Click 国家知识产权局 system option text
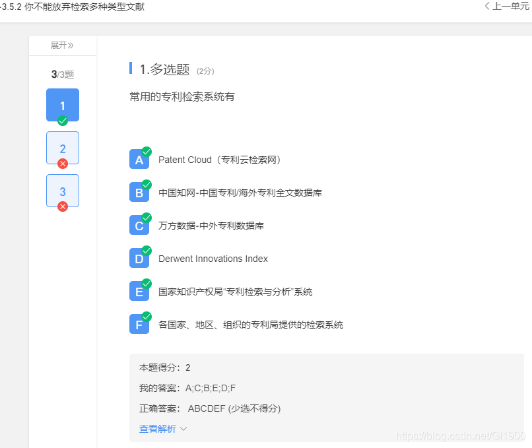The height and width of the screenshot is (448, 532). click(x=236, y=292)
